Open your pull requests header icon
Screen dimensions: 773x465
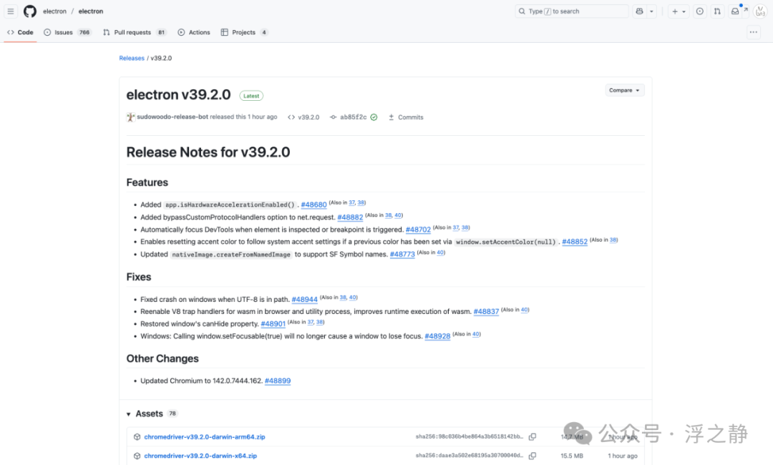click(717, 11)
